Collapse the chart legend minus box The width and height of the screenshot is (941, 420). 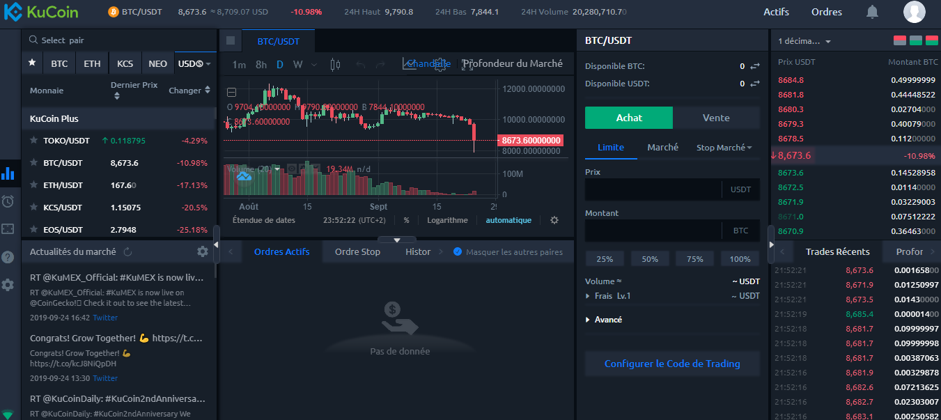pos(232,92)
